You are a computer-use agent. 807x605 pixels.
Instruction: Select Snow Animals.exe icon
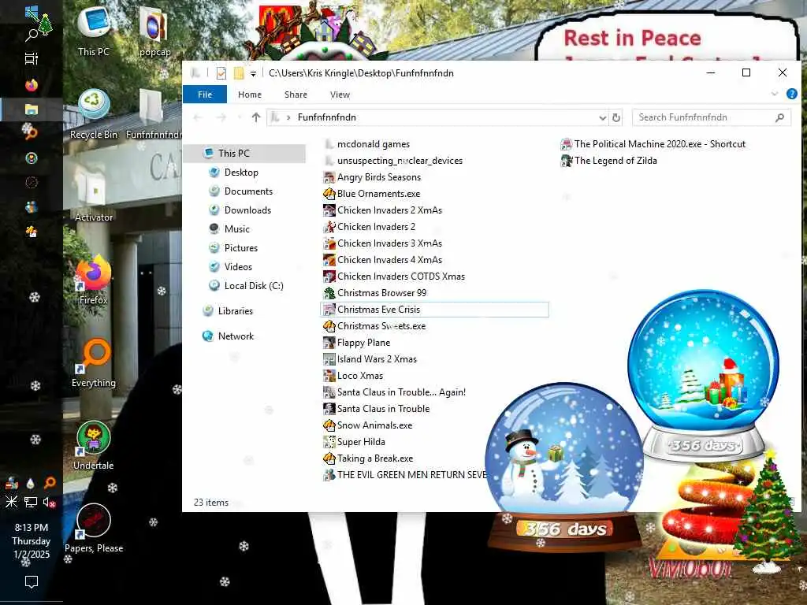329,425
